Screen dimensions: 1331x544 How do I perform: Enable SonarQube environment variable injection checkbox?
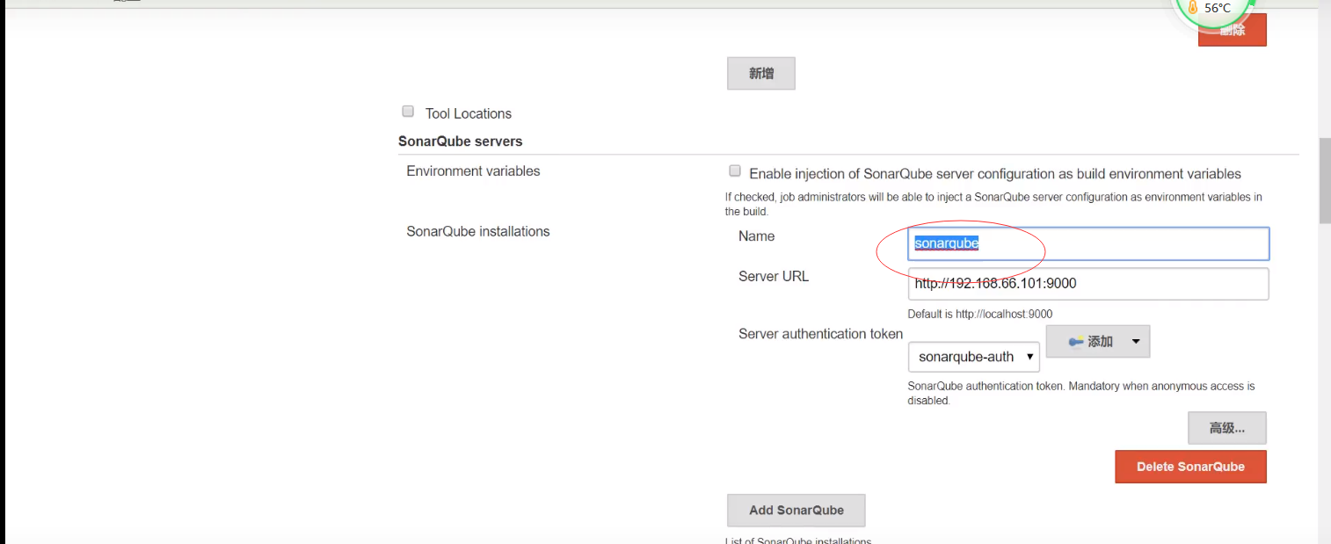(x=735, y=171)
